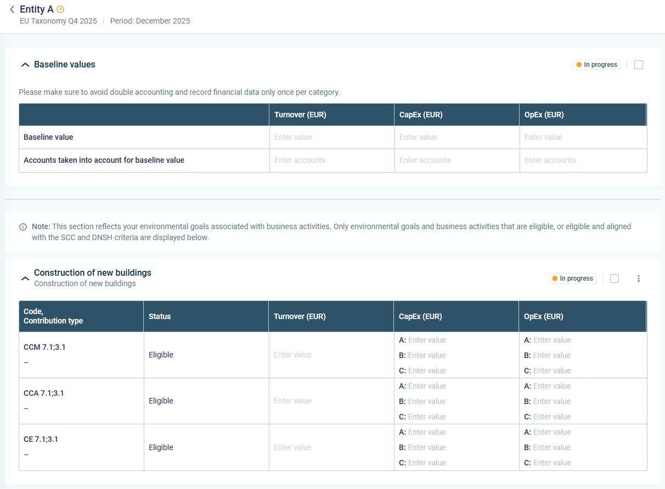Image resolution: width=665 pixels, height=489 pixels.
Task: Click the CapEx baseline value field
Action: click(457, 137)
